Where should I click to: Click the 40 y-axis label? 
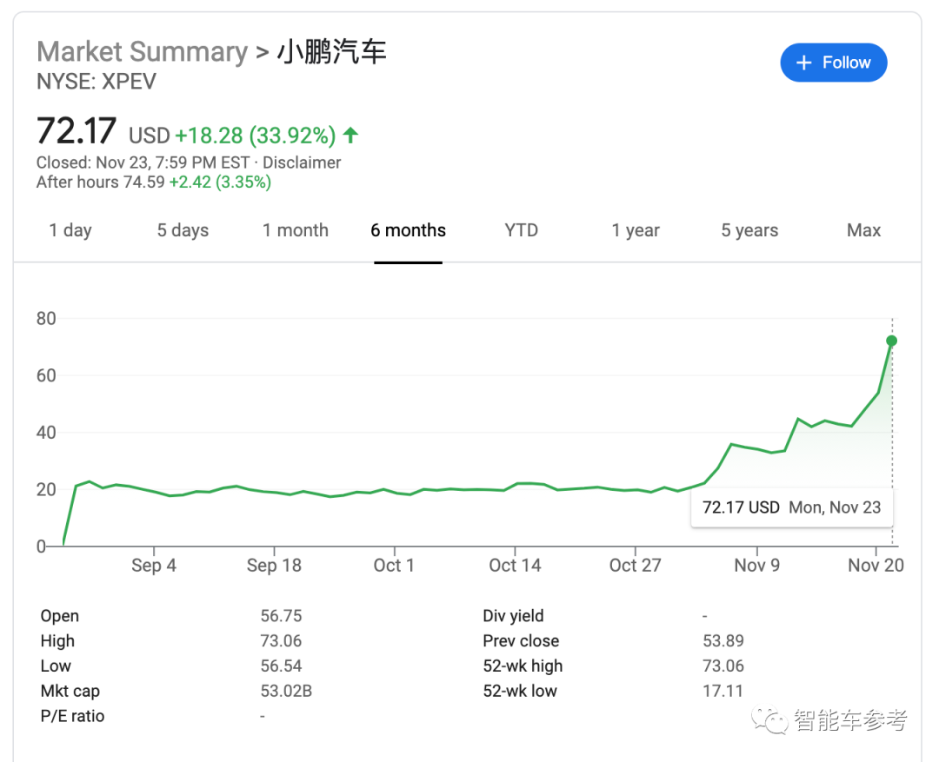coord(46,432)
